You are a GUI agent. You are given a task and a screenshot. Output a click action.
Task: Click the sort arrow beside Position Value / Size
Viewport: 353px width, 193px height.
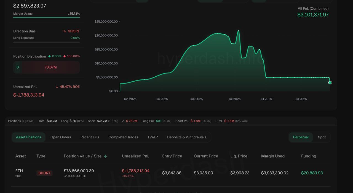tap(105, 156)
